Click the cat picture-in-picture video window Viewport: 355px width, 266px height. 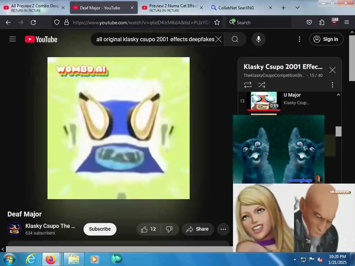[x=279, y=149]
